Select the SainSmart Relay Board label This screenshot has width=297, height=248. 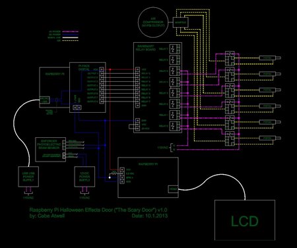click(146, 48)
